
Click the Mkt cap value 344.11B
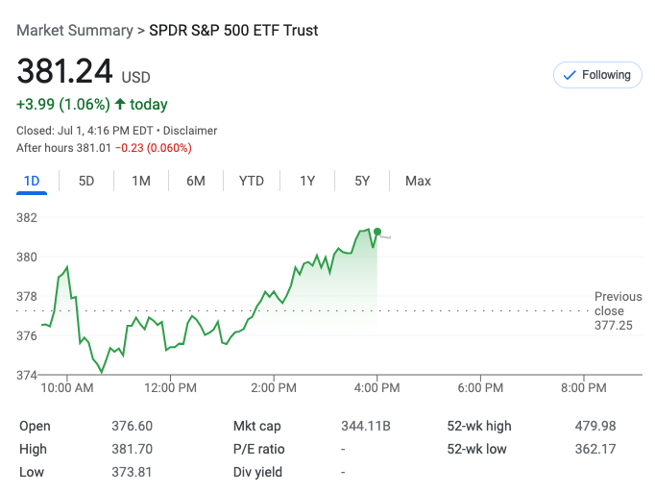(x=366, y=426)
